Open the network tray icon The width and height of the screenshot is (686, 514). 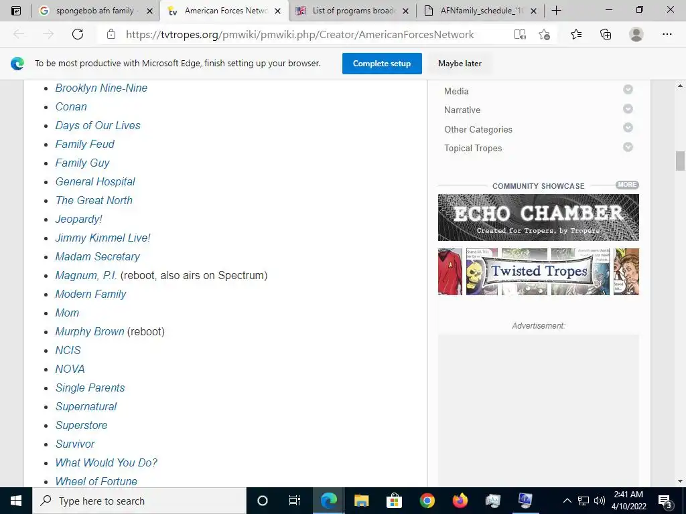[x=584, y=501]
